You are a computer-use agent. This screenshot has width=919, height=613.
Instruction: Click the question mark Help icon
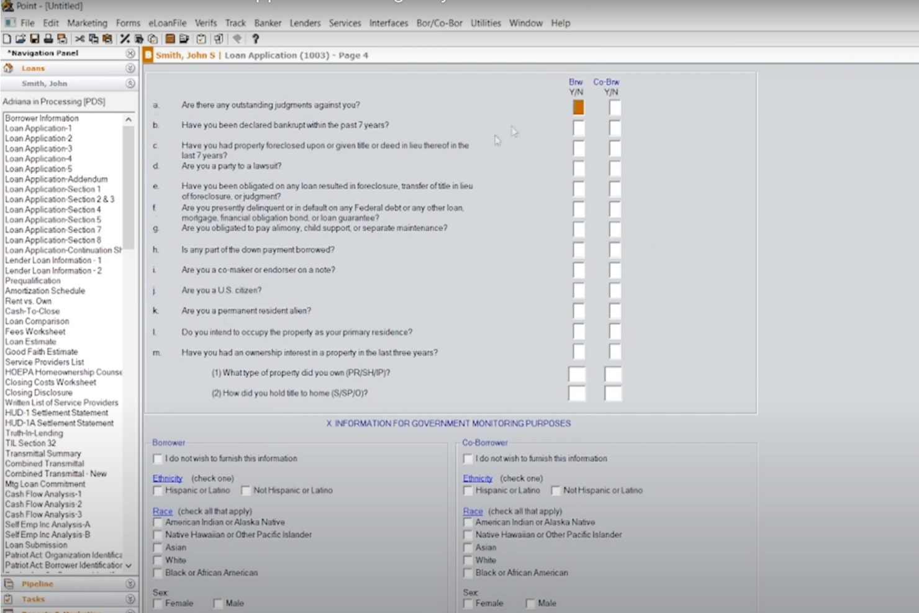pos(255,39)
